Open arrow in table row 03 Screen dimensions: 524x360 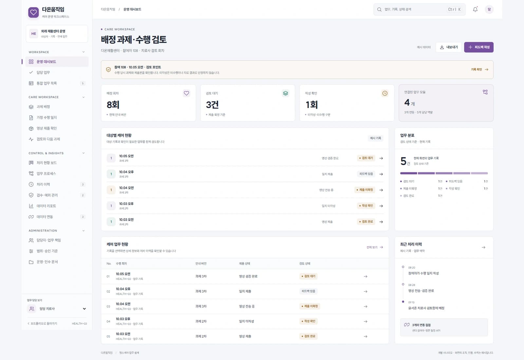click(365, 307)
